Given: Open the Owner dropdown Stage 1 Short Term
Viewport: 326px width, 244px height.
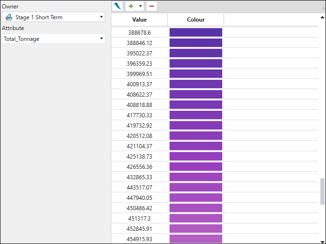Looking at the screenshot, I should [53, 17].
